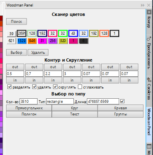
Task: Click the Кривая button
Action: 120,108
